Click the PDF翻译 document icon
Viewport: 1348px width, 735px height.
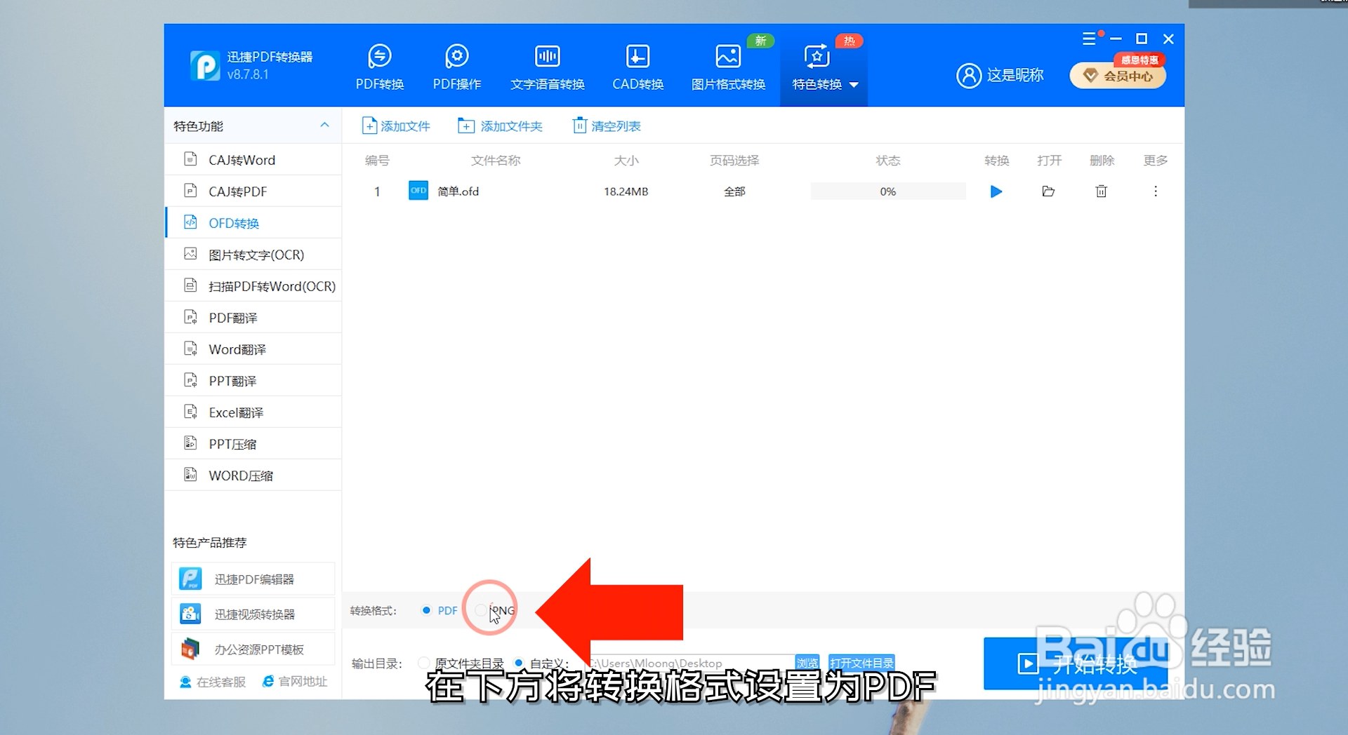[x=190, y=317]
